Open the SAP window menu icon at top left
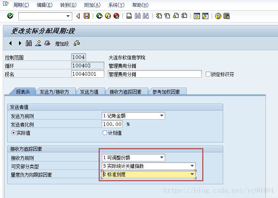The image size is (278, 198). (x=6, y=4)
